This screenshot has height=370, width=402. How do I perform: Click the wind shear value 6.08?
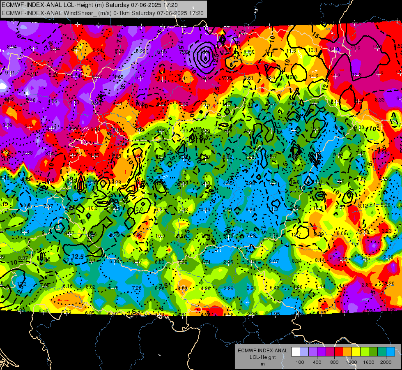[342, 233]
